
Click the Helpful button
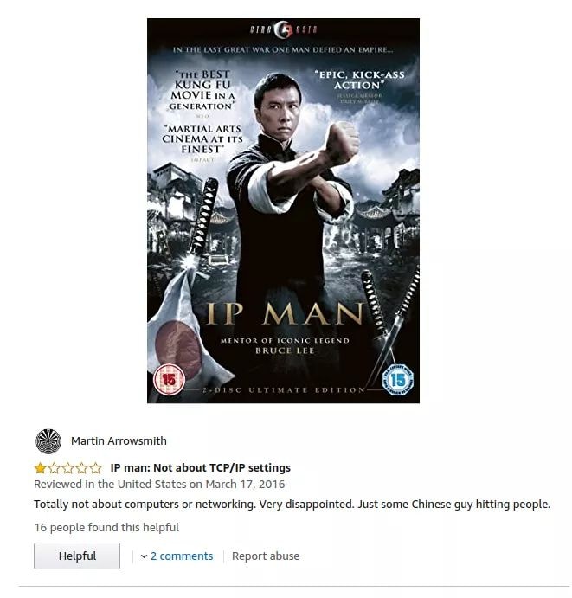(x=77, y=556)
